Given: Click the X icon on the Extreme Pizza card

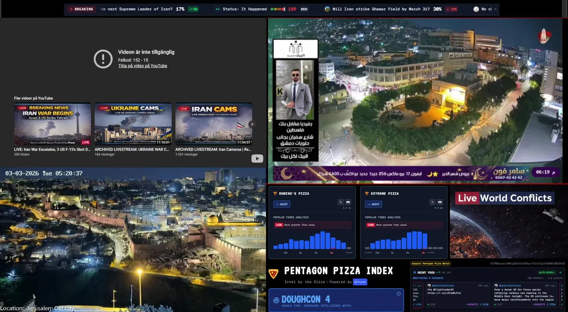Looking at the screenshot, I should [x=433, y=202].
